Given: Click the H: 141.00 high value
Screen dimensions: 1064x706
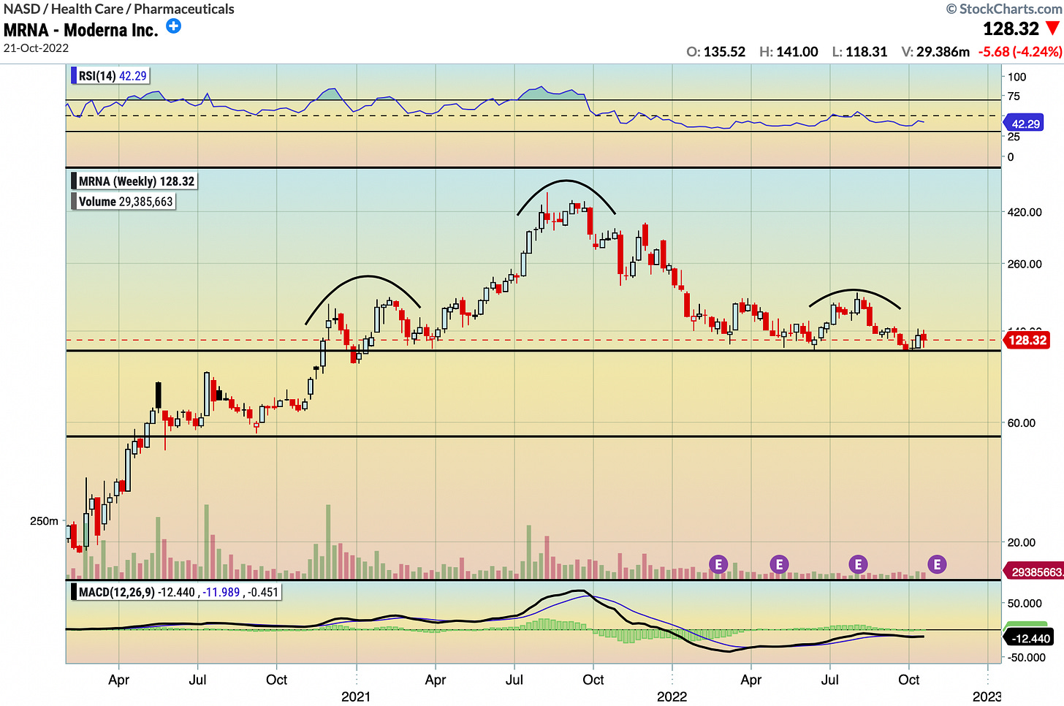Looking at the screenshot, I should point(788,52).
